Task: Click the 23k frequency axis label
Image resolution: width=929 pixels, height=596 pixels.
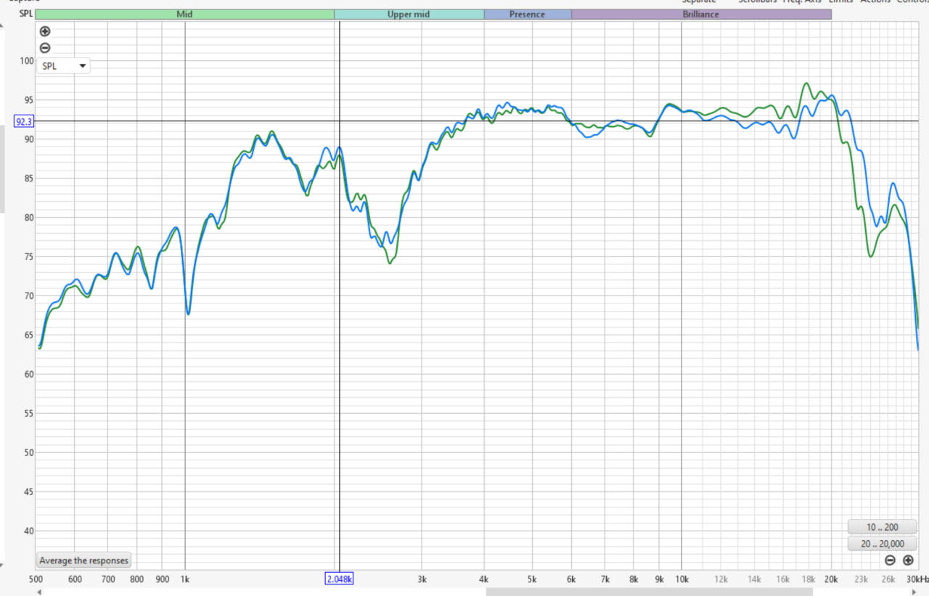Action: (x=862, y=579)
